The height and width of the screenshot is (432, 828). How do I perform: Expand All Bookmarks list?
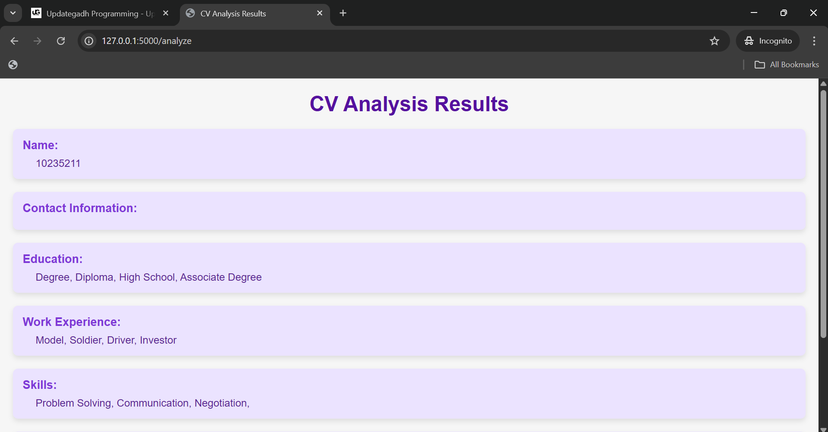coord(794,64)
